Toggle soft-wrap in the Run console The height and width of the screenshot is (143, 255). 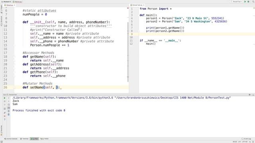click(9, 104)
